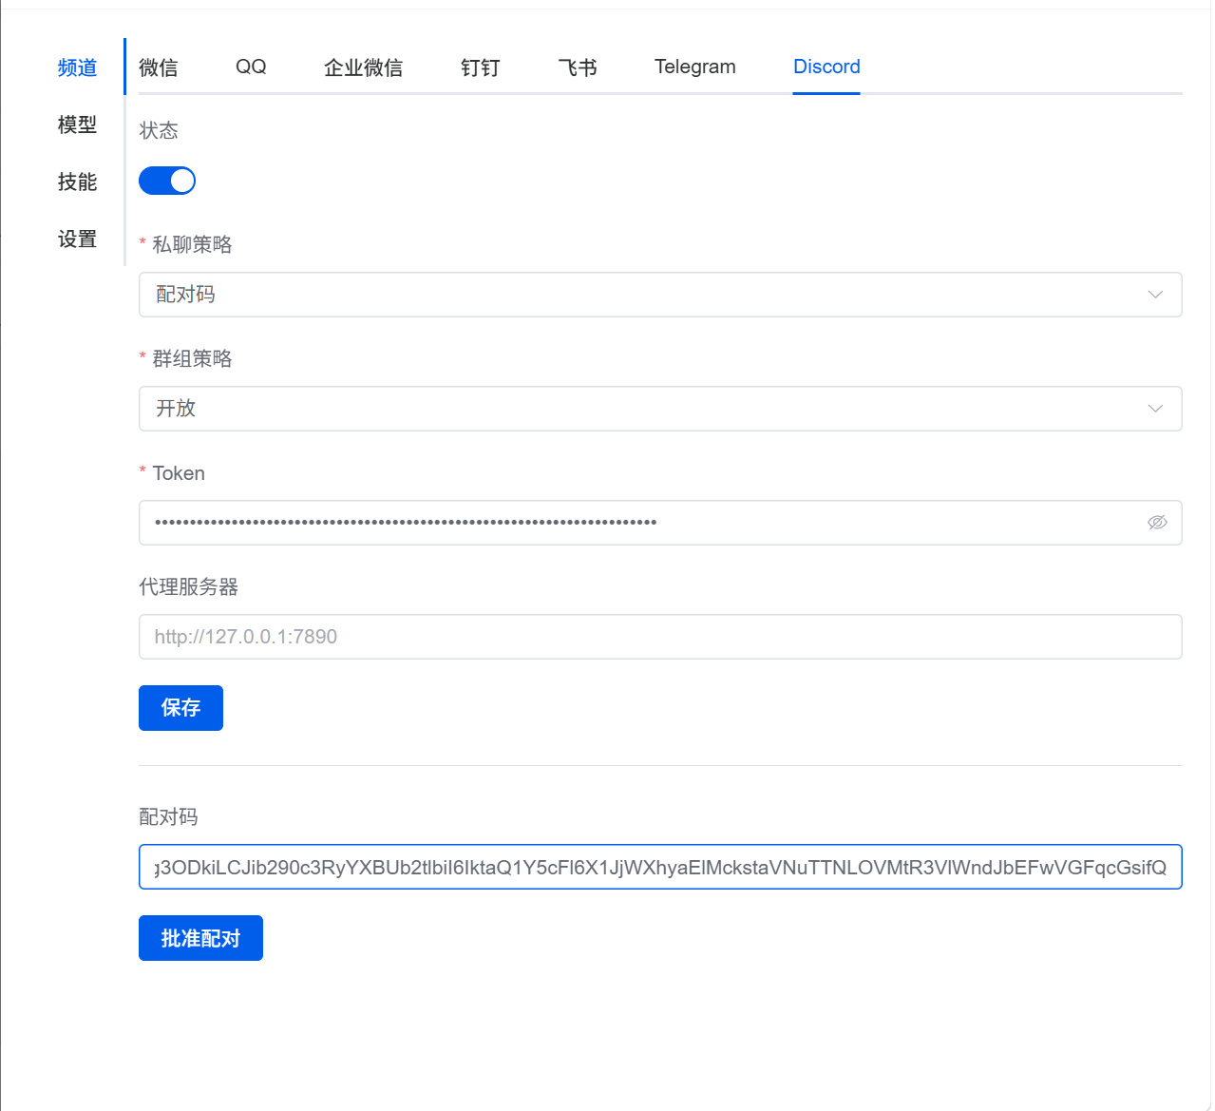The image size is (1215, 1111).
Task: Switch to the Telegram tab
Action: pyautogui.click(x=694, y=67)
